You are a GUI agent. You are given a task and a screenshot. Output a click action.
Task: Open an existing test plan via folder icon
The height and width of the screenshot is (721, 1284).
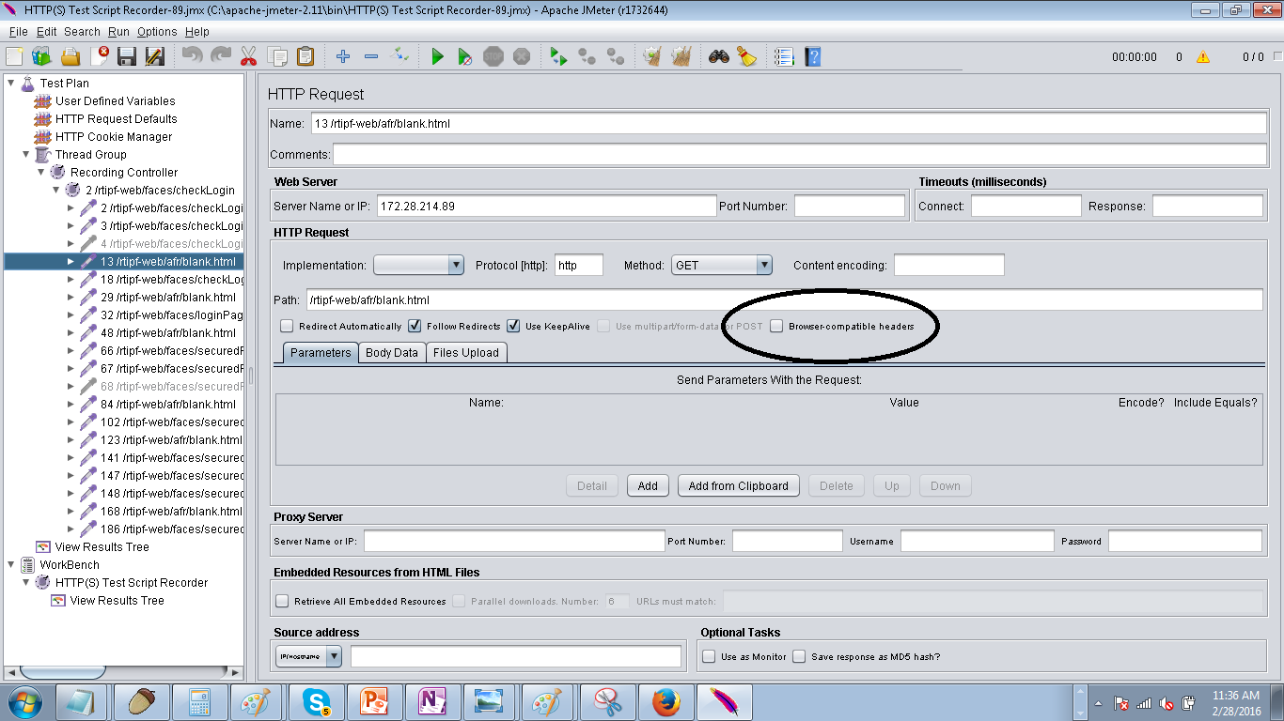tap(71, 56)
